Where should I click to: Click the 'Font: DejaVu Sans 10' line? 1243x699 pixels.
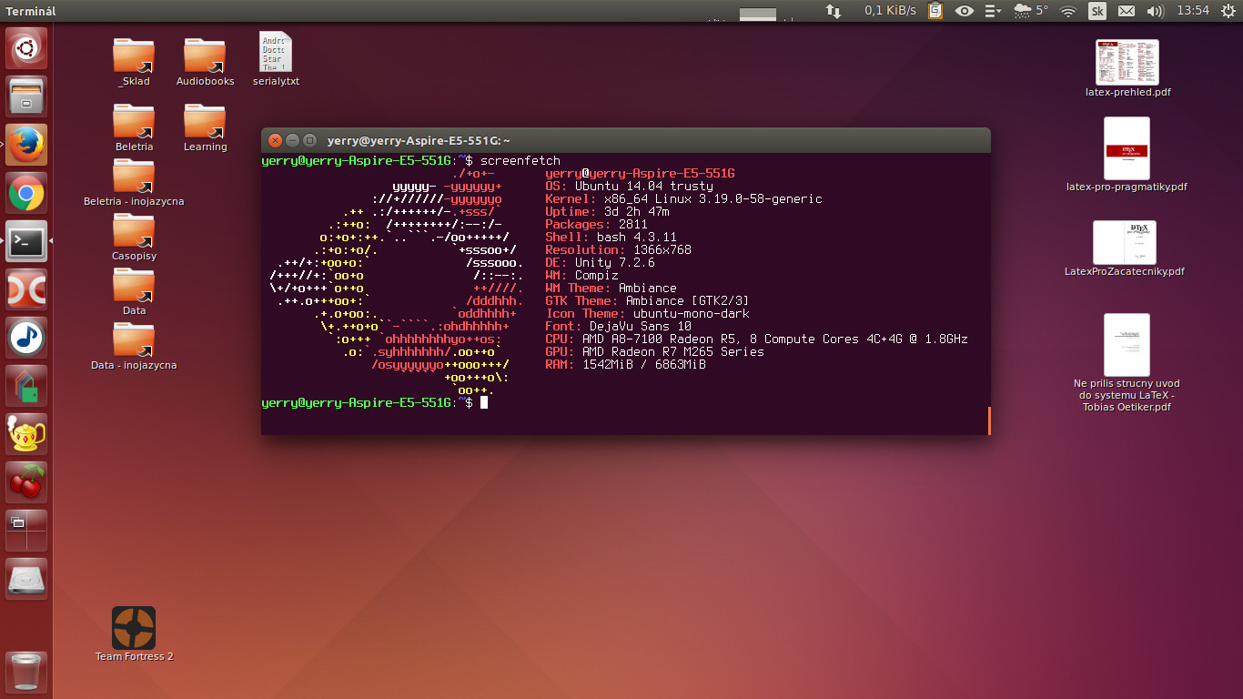(x=618, y=326)
